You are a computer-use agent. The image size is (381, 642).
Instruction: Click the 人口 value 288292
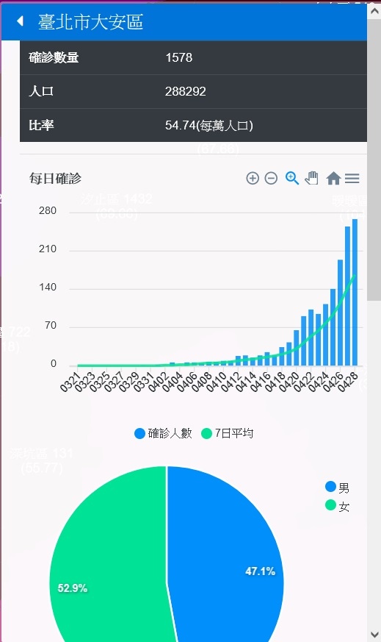185,91
